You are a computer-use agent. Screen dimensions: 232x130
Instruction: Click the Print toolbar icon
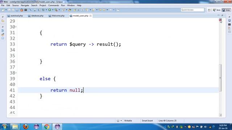[17, 10]
